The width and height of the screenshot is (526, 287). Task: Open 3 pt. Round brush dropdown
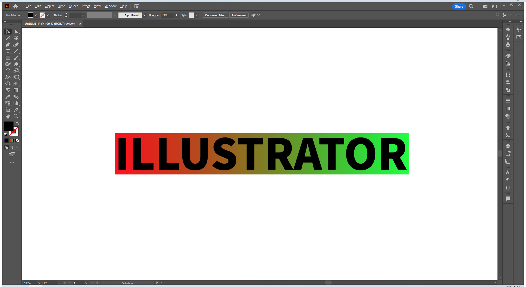pos(144,15)
